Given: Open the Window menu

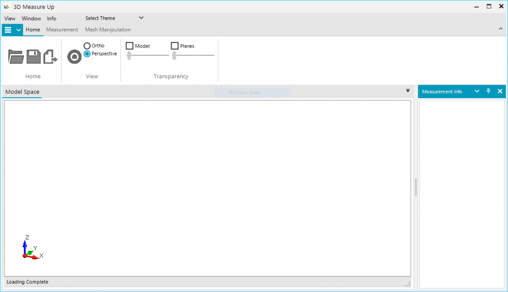Looking at the screenshot, I should [x=31, y=18].
